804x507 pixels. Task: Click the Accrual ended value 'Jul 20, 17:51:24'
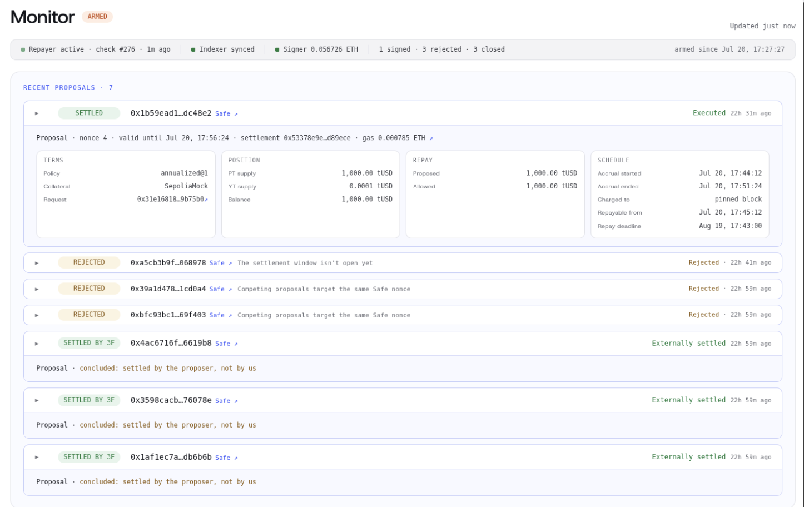coord(731,186)
